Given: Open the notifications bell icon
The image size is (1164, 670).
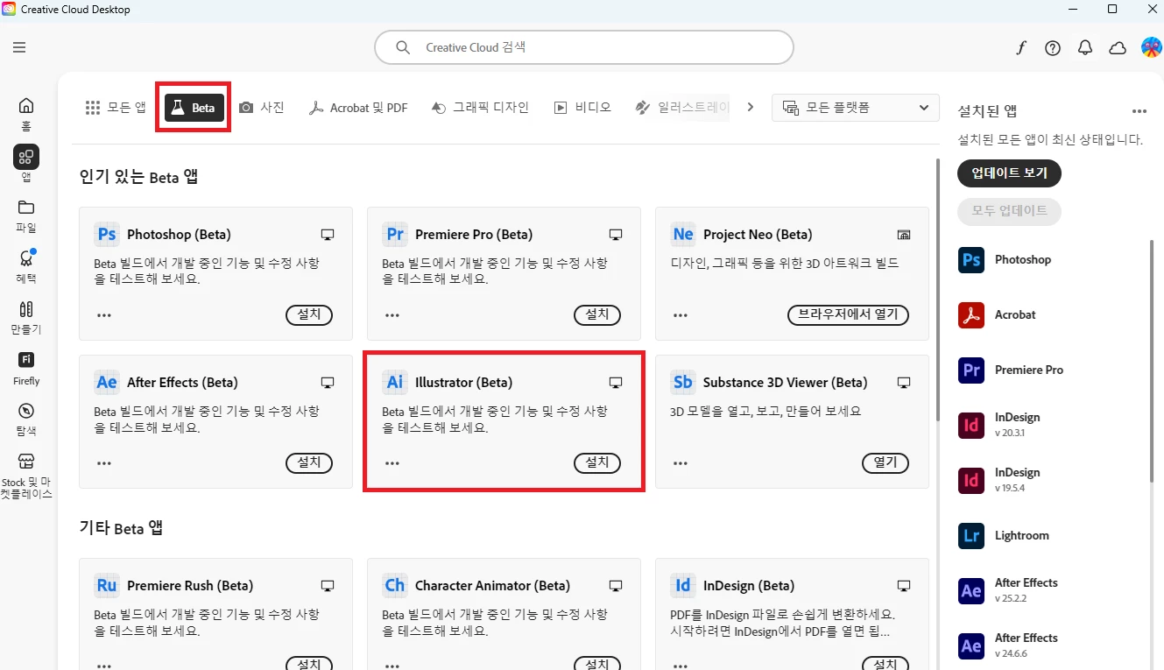Looking at the screenshot, I should click(x=1085, y=48).
